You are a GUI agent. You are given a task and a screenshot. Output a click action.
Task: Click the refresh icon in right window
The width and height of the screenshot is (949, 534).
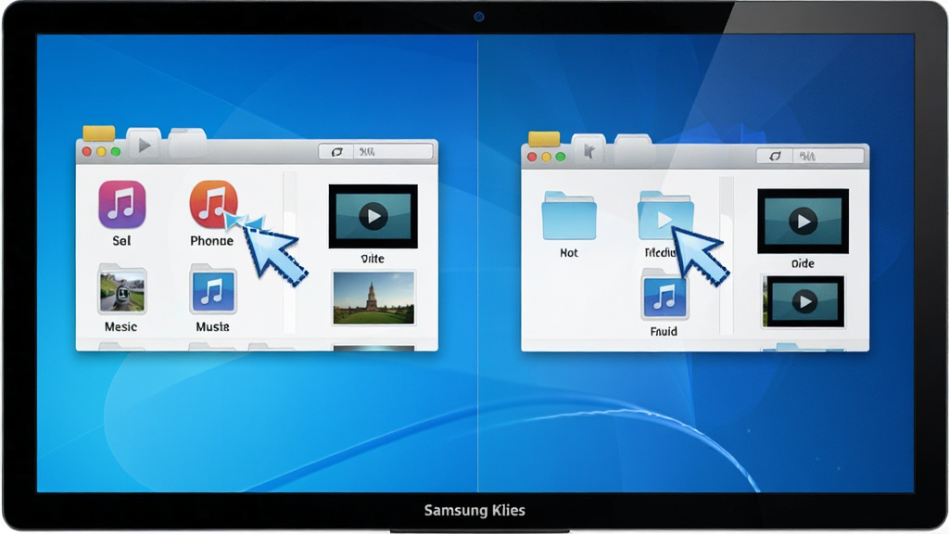(776, 156)
